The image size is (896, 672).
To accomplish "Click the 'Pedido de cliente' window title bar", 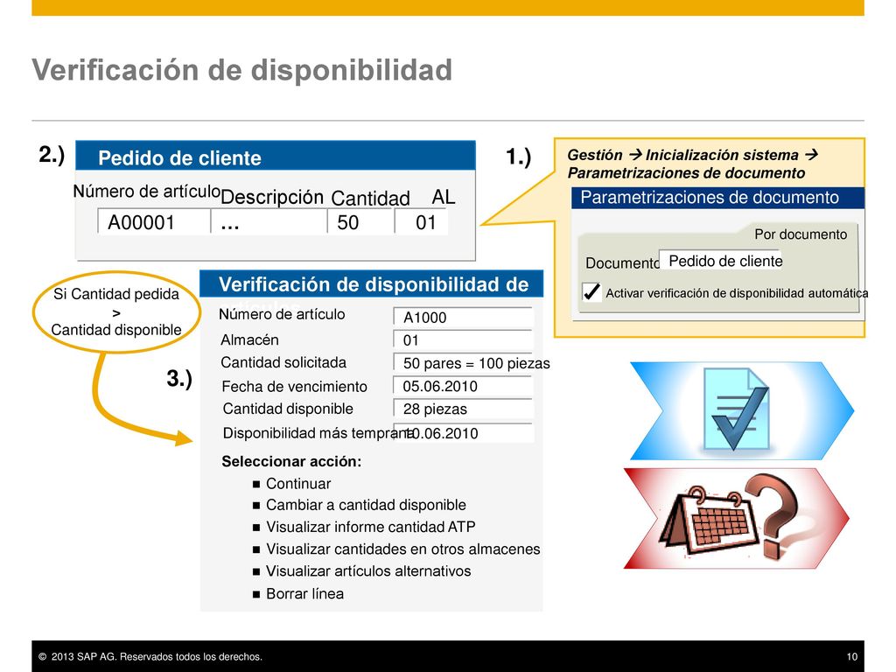I will 276,156.
